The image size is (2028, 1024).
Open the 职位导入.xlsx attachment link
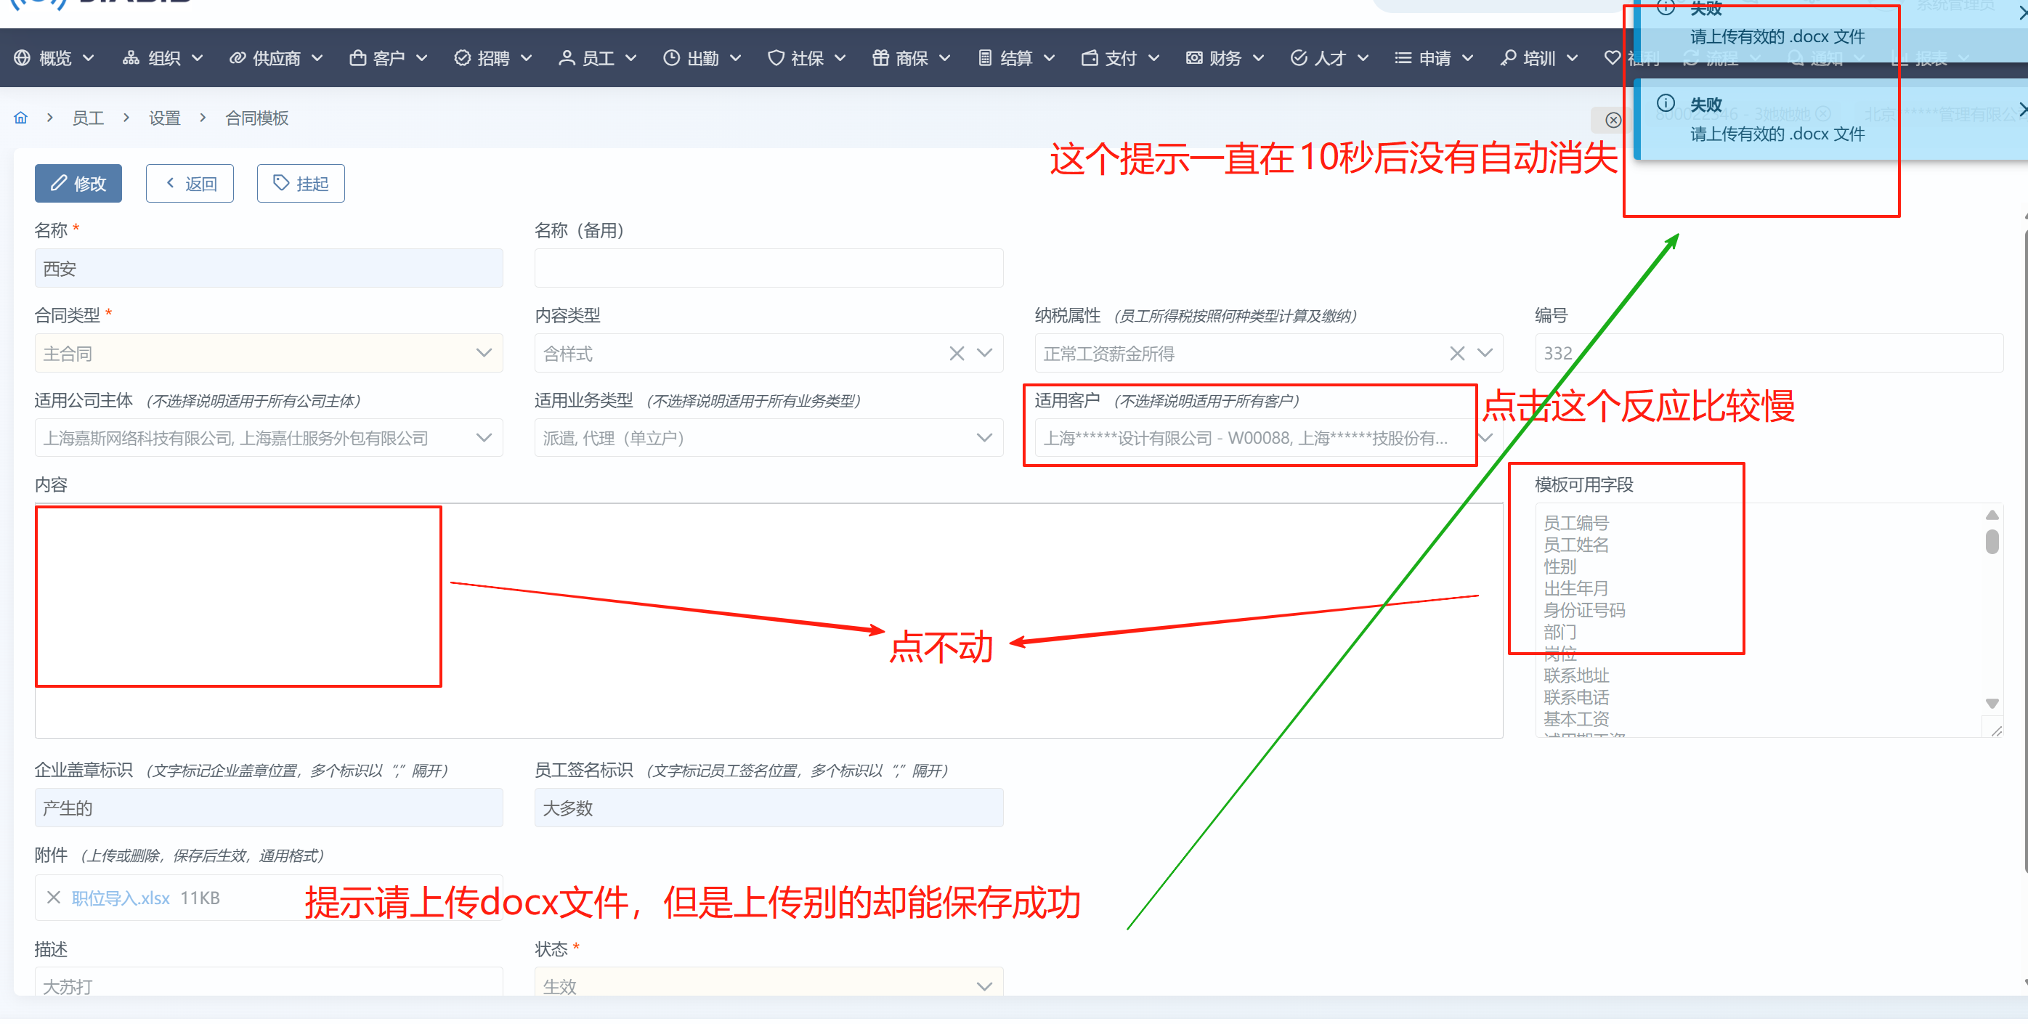121,898
